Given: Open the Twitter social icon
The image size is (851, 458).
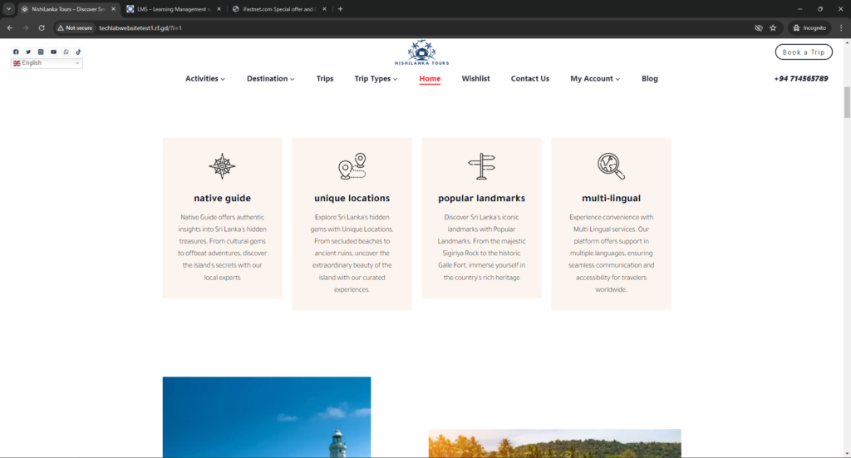Looking at the screenshot, I should (x=28, y=52).
